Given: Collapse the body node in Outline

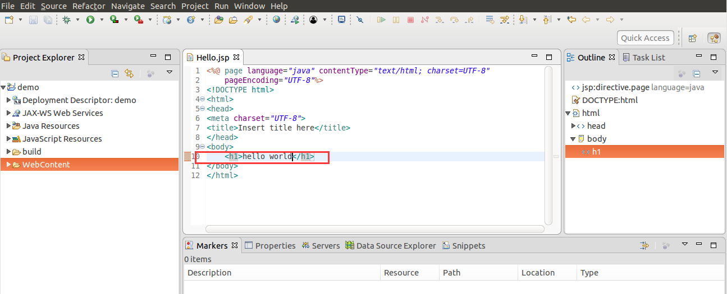Looking at the screenshot, I should coord(573,139).
